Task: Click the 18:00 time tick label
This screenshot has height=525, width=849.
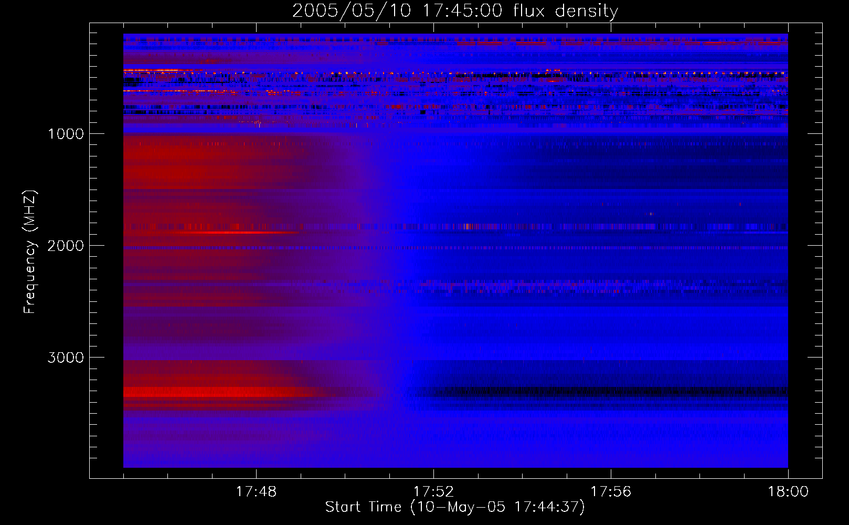Action: [x=788, y=492]
